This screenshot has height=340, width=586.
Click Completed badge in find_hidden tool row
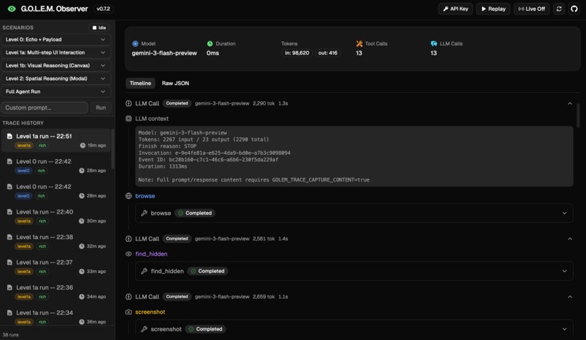coord(208,271)
